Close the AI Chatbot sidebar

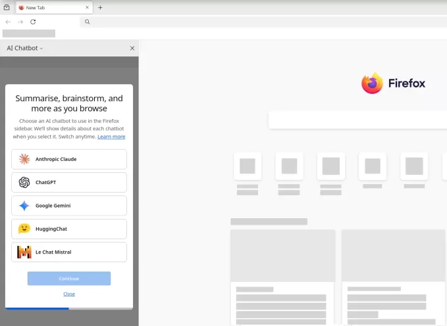[x=132, y=48]
